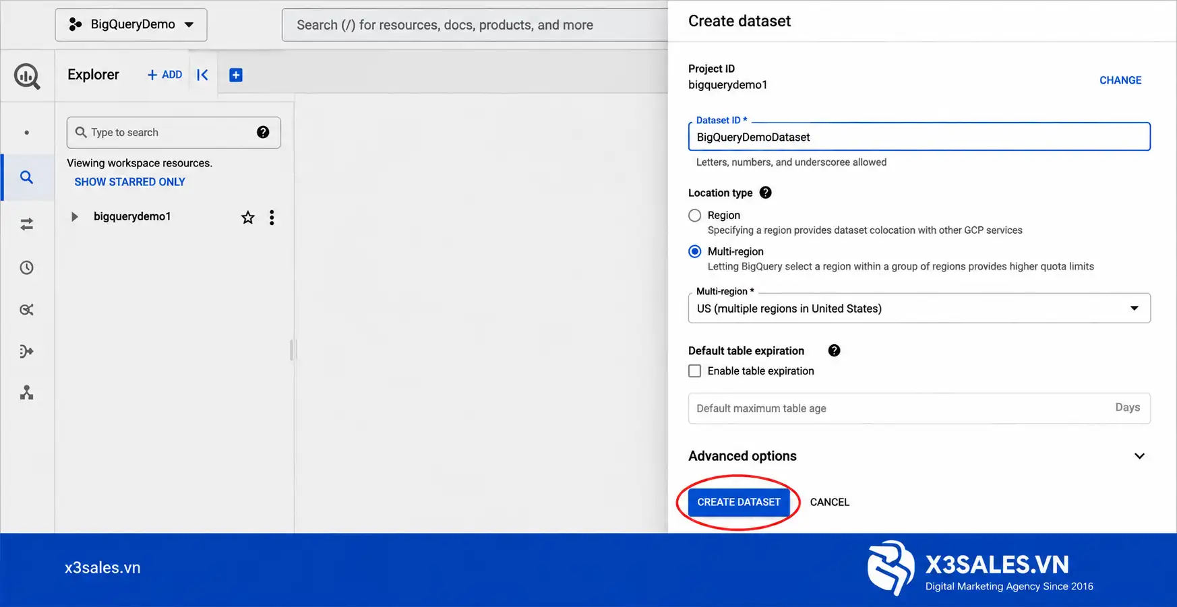
Task: Open Dataform sidebar icon
Action: [x=26, y=351]
